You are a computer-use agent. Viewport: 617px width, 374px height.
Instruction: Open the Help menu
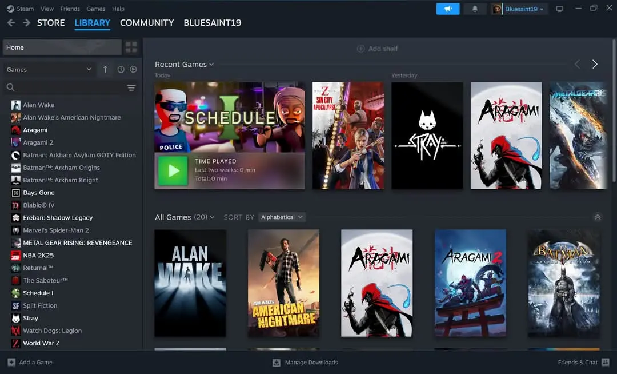(x=118, y=9)
